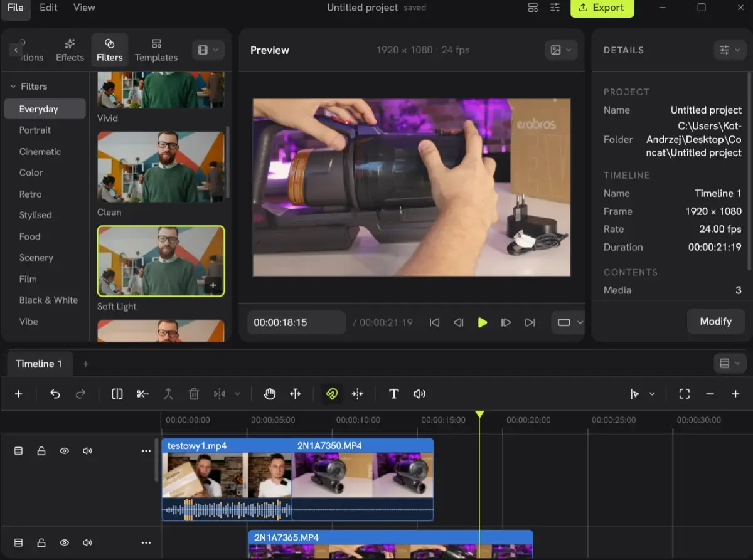Select the Hand pan tool
The image size is (753, 560).
pos(270,394)
